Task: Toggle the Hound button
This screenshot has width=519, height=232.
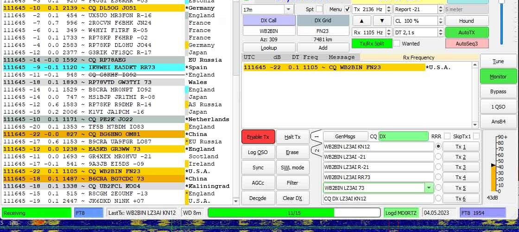Action: tap(467, 21)
